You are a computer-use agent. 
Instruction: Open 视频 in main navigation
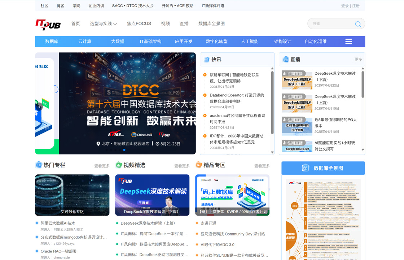tap(166, 24)
